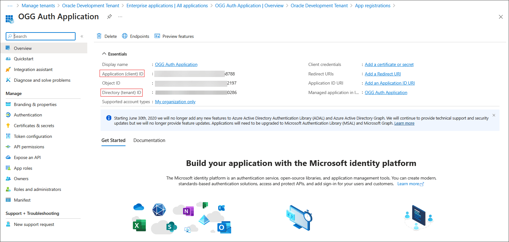Click the Add an Application ID URI link

tap(390, 83)
